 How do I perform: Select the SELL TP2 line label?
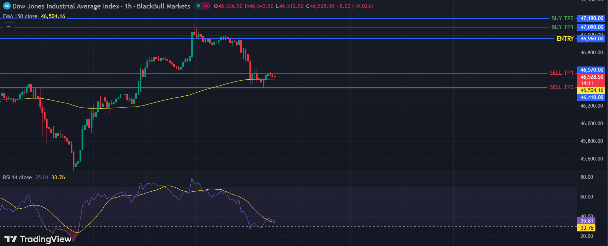(x=561, y=87)
